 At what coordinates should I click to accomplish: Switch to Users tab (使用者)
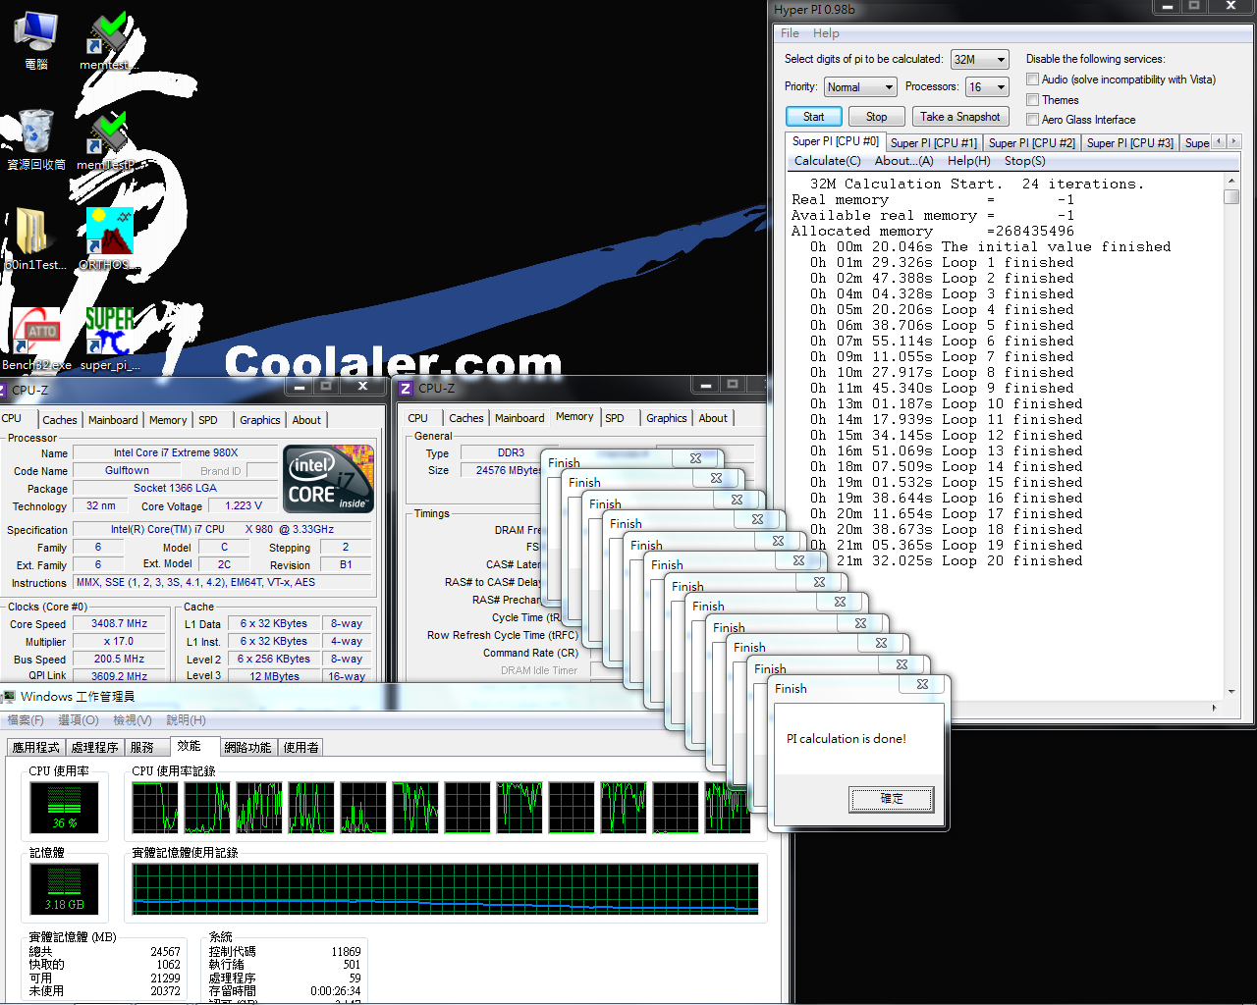[301, 748]
